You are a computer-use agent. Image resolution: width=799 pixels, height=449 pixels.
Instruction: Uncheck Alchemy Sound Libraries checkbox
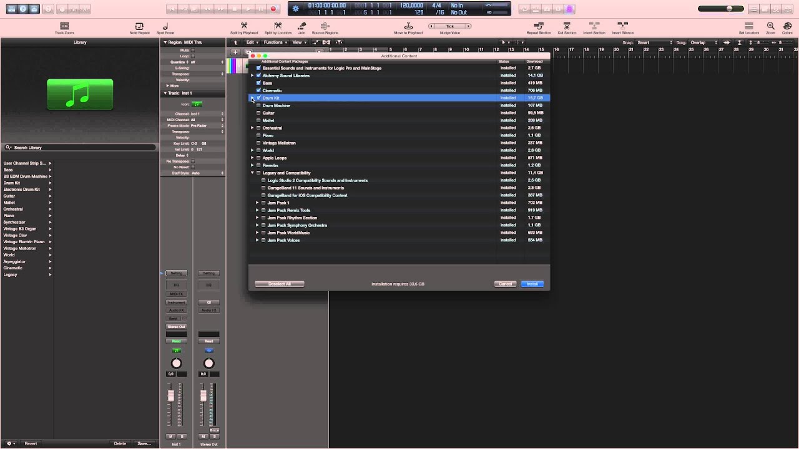click(258, 75)
